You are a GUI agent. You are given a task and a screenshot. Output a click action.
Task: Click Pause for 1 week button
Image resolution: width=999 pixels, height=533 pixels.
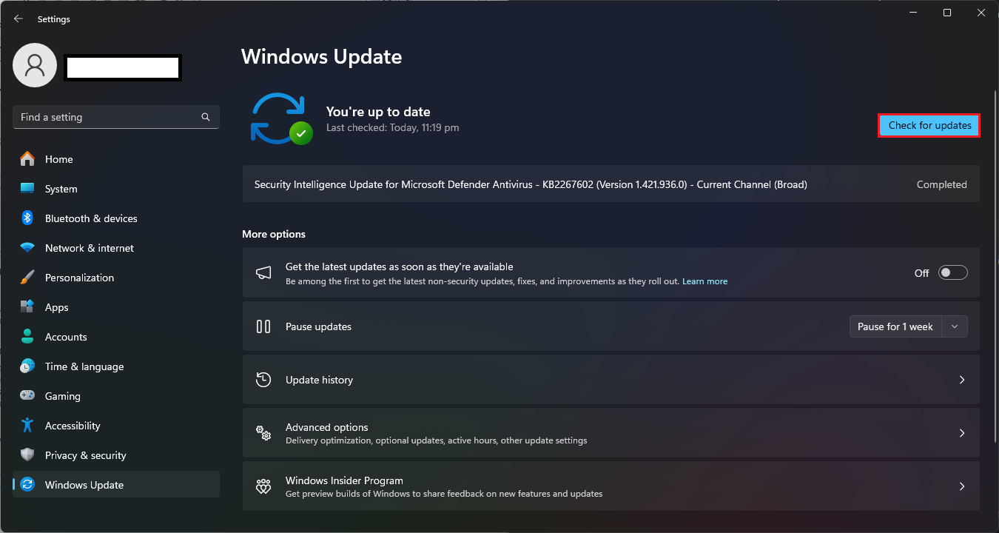(x=895, y=326)
